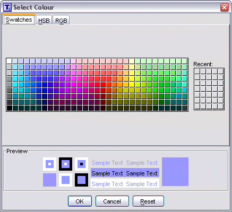Choose the pure red swatch
The height and width of the screenshot is (212, 232).
[x=102, y=85]
